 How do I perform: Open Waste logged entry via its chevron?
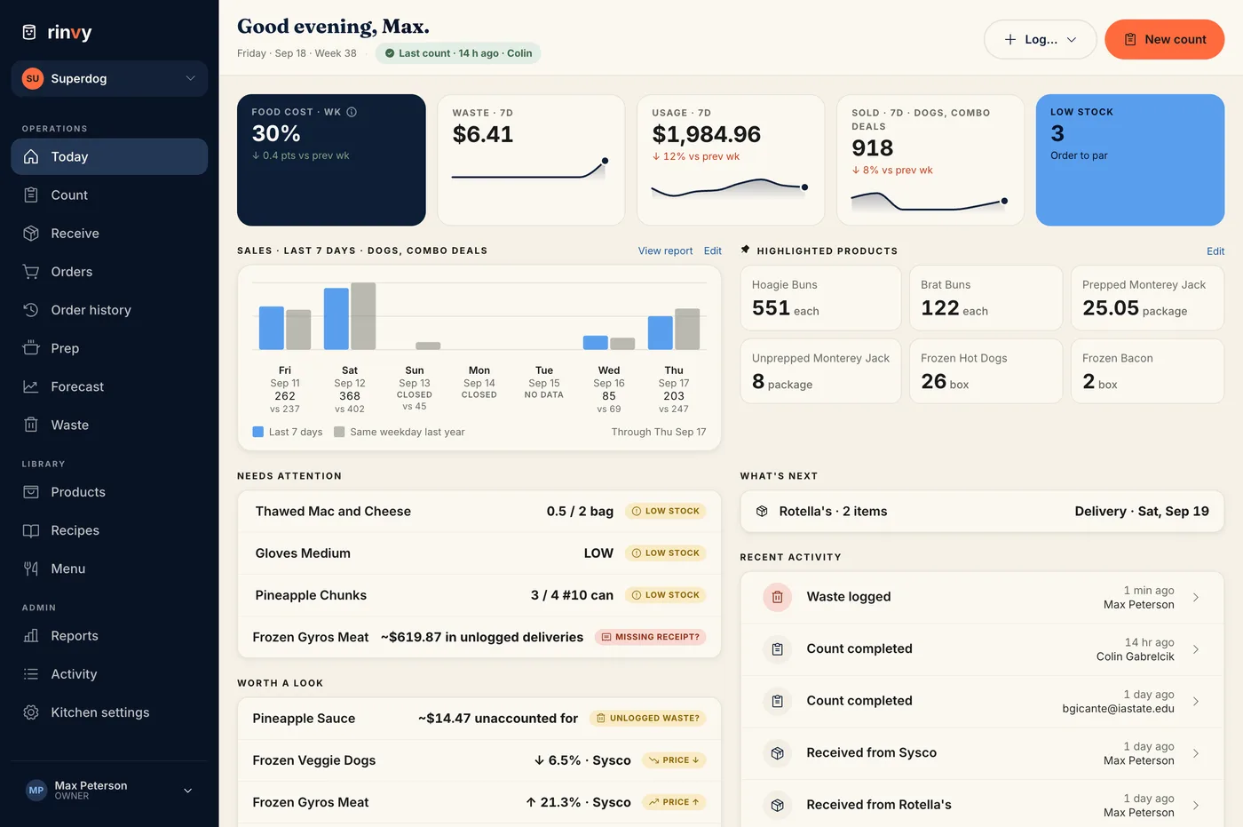pos(1196,597)
